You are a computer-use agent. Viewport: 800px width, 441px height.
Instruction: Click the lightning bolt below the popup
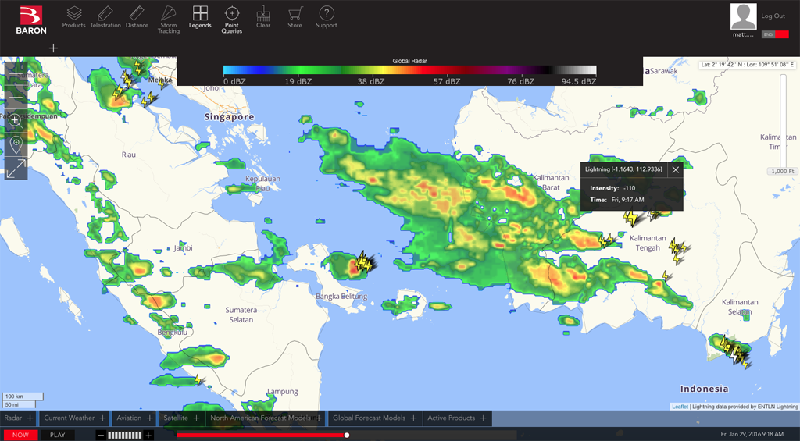(631, 219)
